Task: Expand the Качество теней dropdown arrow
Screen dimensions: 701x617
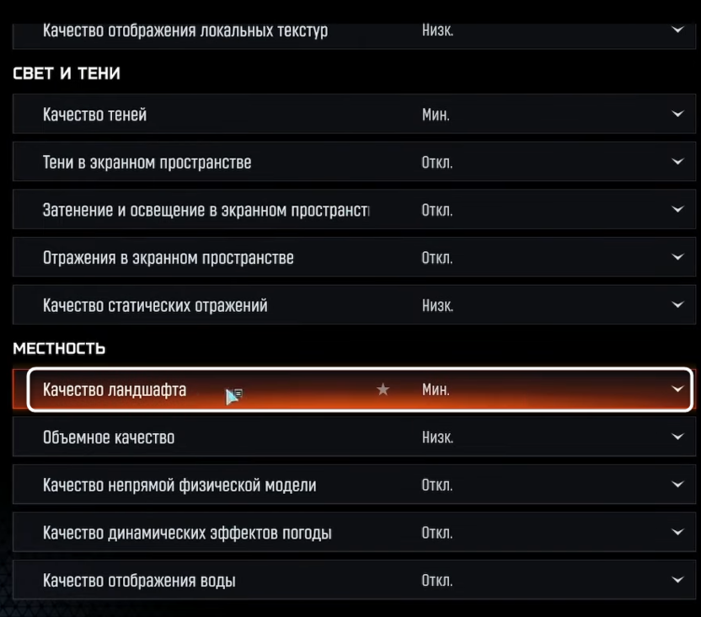Action: pos(678,115)
